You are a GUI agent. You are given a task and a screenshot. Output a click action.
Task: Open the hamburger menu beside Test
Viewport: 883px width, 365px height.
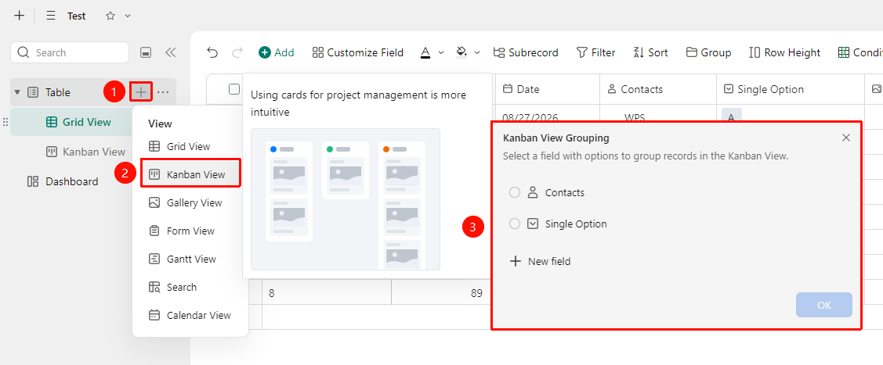click(51, 16)
